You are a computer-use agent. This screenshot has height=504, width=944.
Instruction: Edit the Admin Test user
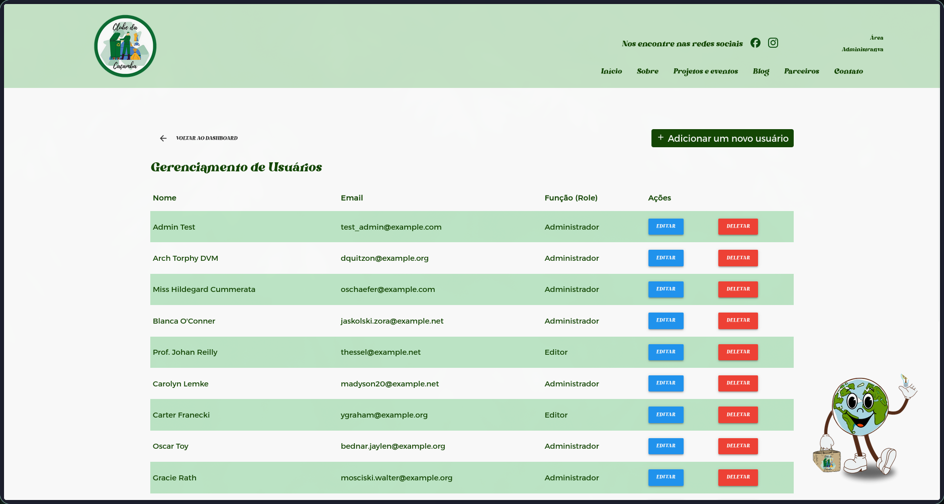pos(666,227)
